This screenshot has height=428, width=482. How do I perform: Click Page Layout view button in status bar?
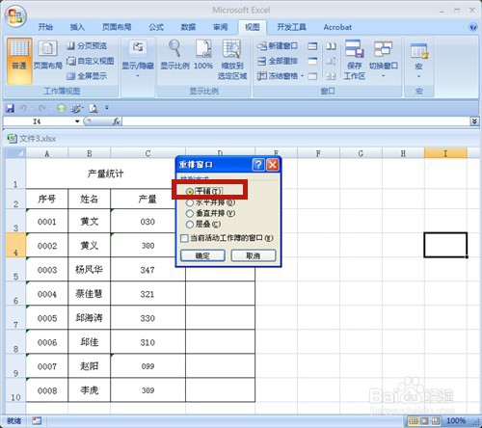coord(424,420)
